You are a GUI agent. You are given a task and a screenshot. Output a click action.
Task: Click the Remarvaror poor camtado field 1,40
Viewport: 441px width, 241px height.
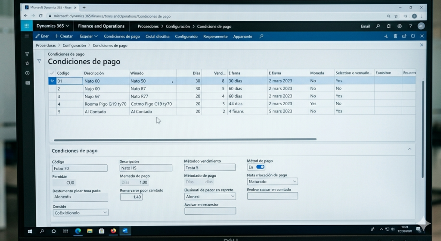pos(131,197)
